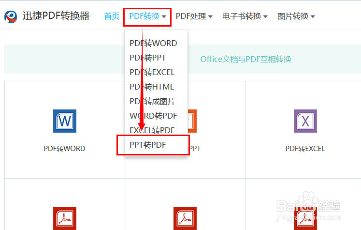The image size is (361, 230).
Task: Expand the 电子书转换 dropdown menu
Action: coord(245,16)
